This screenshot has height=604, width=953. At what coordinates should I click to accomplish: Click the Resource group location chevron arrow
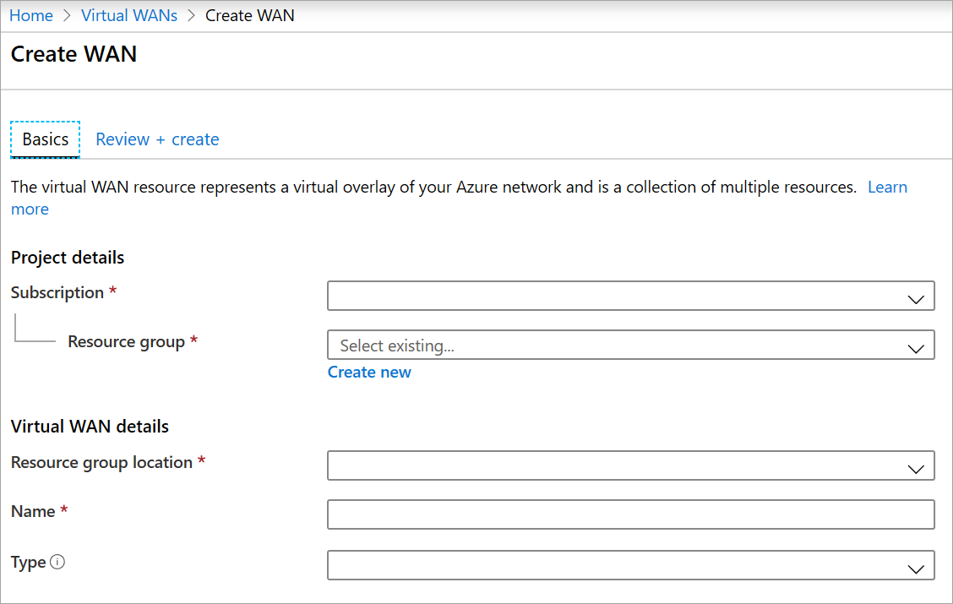pos(915,469)
